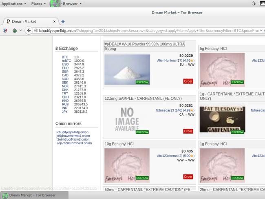
Task: Click the keyboard grid icon in top panel
Action: pyautogui.click(x=263, y=4)
